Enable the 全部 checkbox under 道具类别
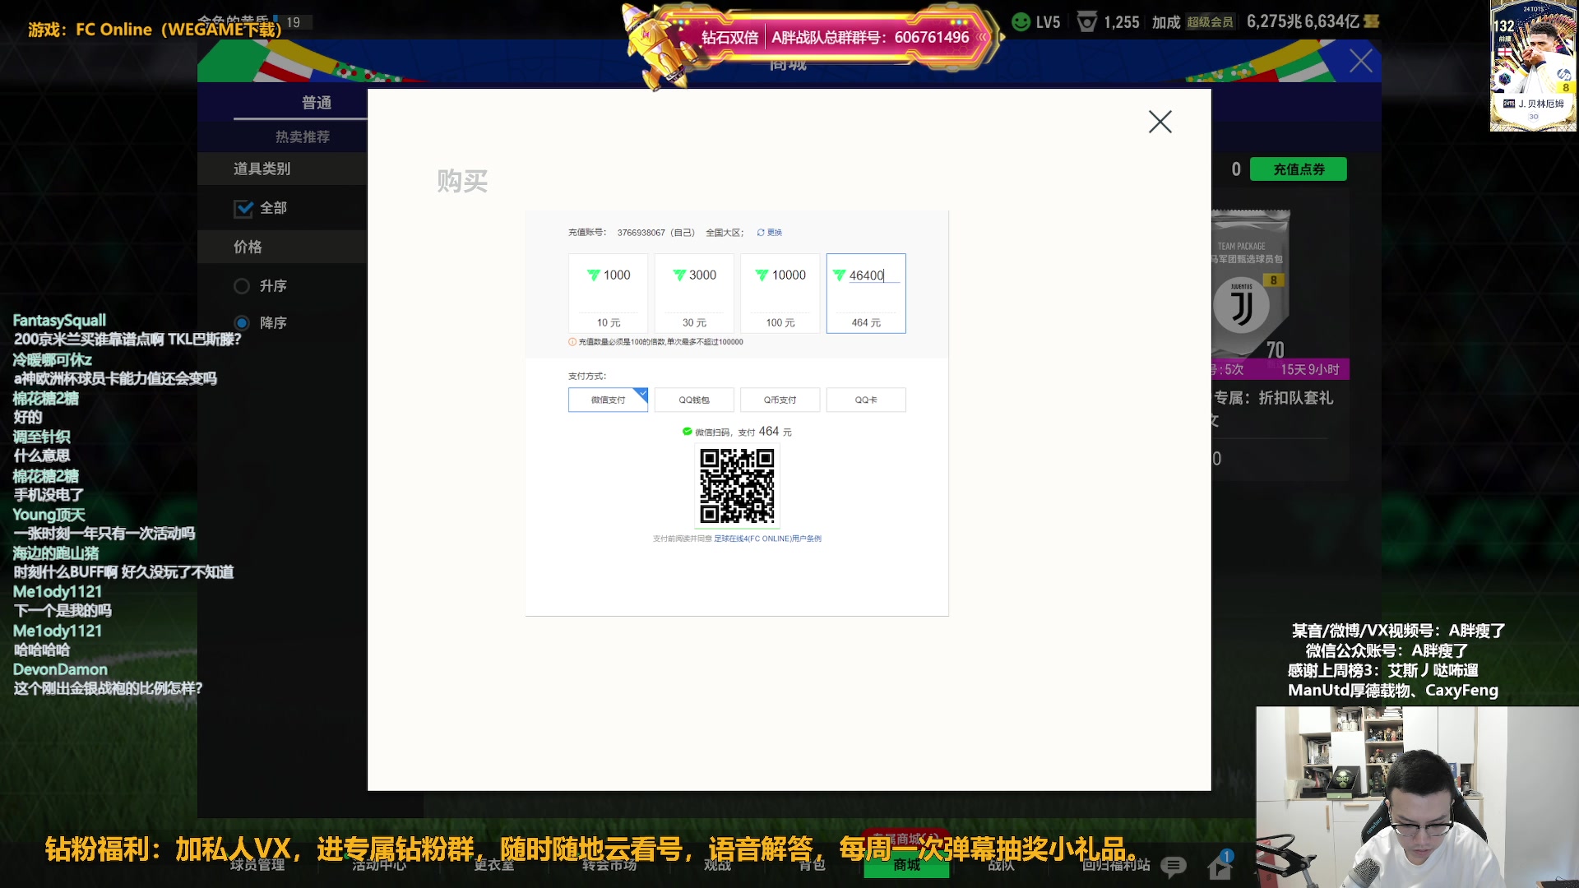Viewport: 1579px width, 888px height. (244, 209)
